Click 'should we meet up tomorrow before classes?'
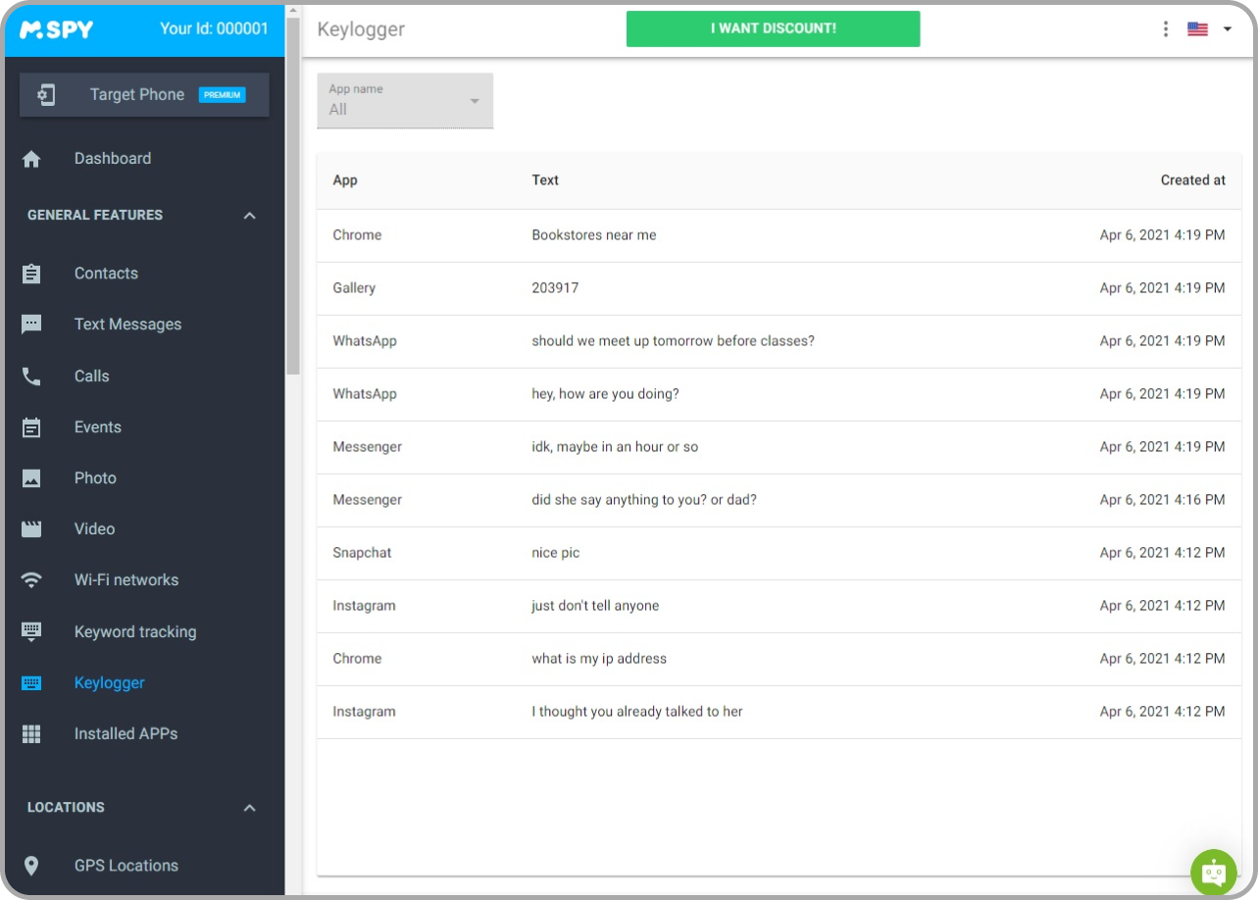Screen dimensions: 1258x900 (x=673, y=341)
